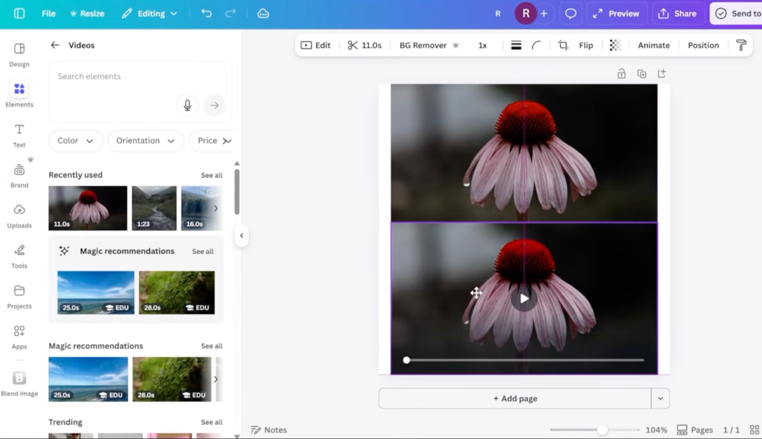Open border style lines icon

pos(516,45)
